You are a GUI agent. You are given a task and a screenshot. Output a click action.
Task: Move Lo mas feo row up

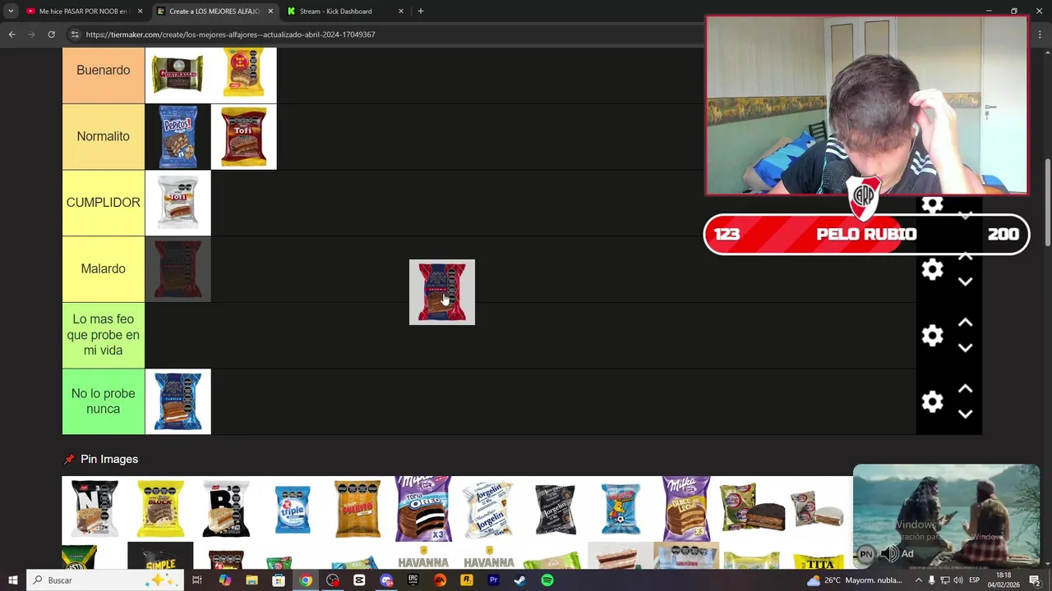click(966, 323)
